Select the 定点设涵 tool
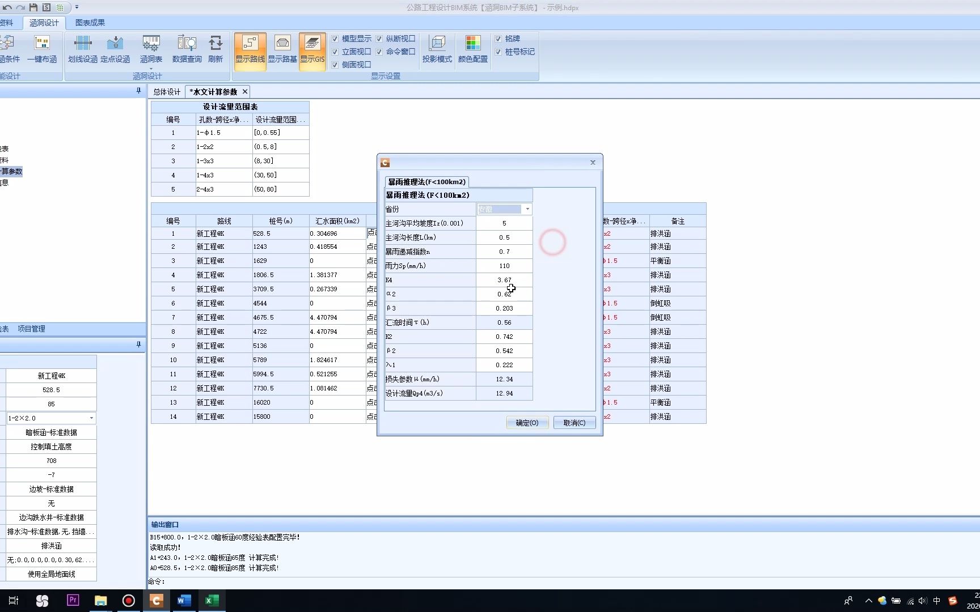The width and height of the screenshot is (980, 612). point(115,50)
